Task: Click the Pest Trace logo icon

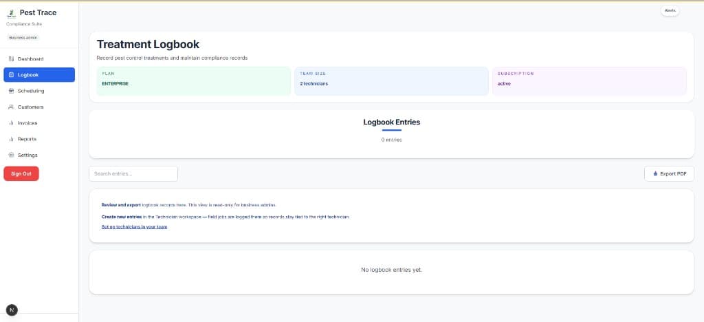Action: pos(11,13)
